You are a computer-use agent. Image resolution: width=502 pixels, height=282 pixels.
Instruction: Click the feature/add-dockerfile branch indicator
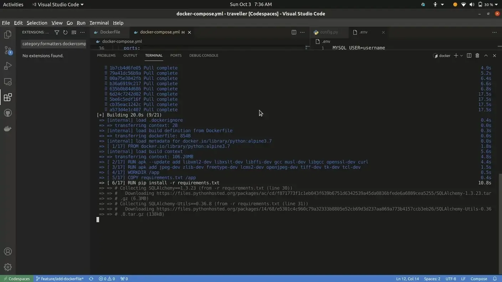60,279
